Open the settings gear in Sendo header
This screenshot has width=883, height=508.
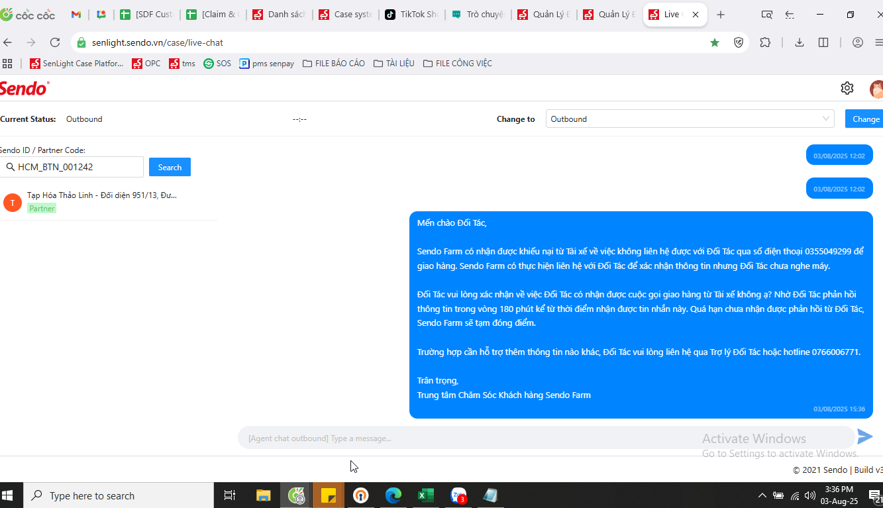pyautogui.click(x=847, y=88)
